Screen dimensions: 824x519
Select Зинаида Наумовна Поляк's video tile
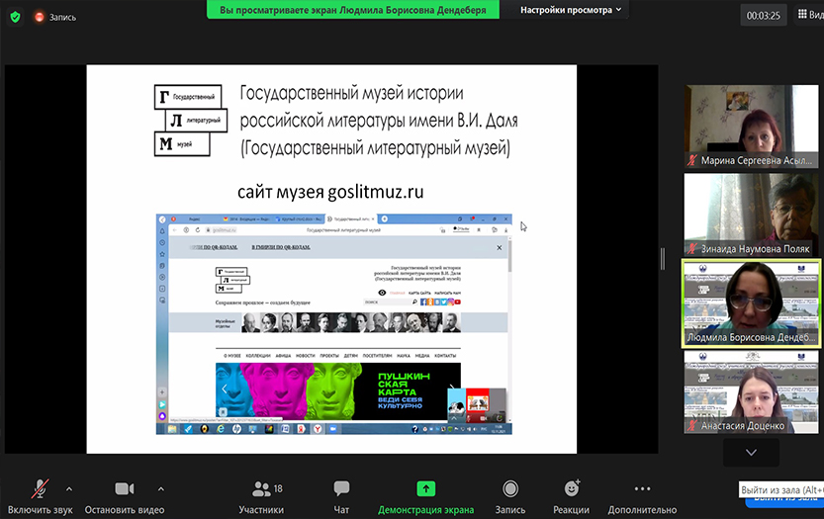pos(752,214)
